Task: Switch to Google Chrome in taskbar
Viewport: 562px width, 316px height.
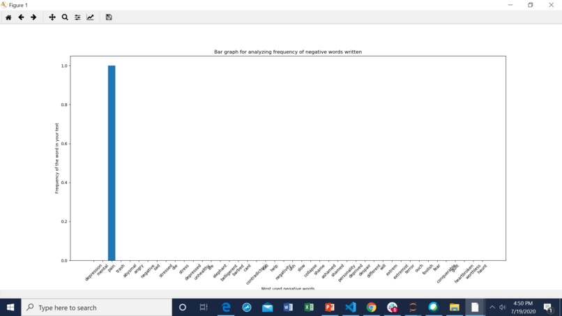Action: [372, 308]
